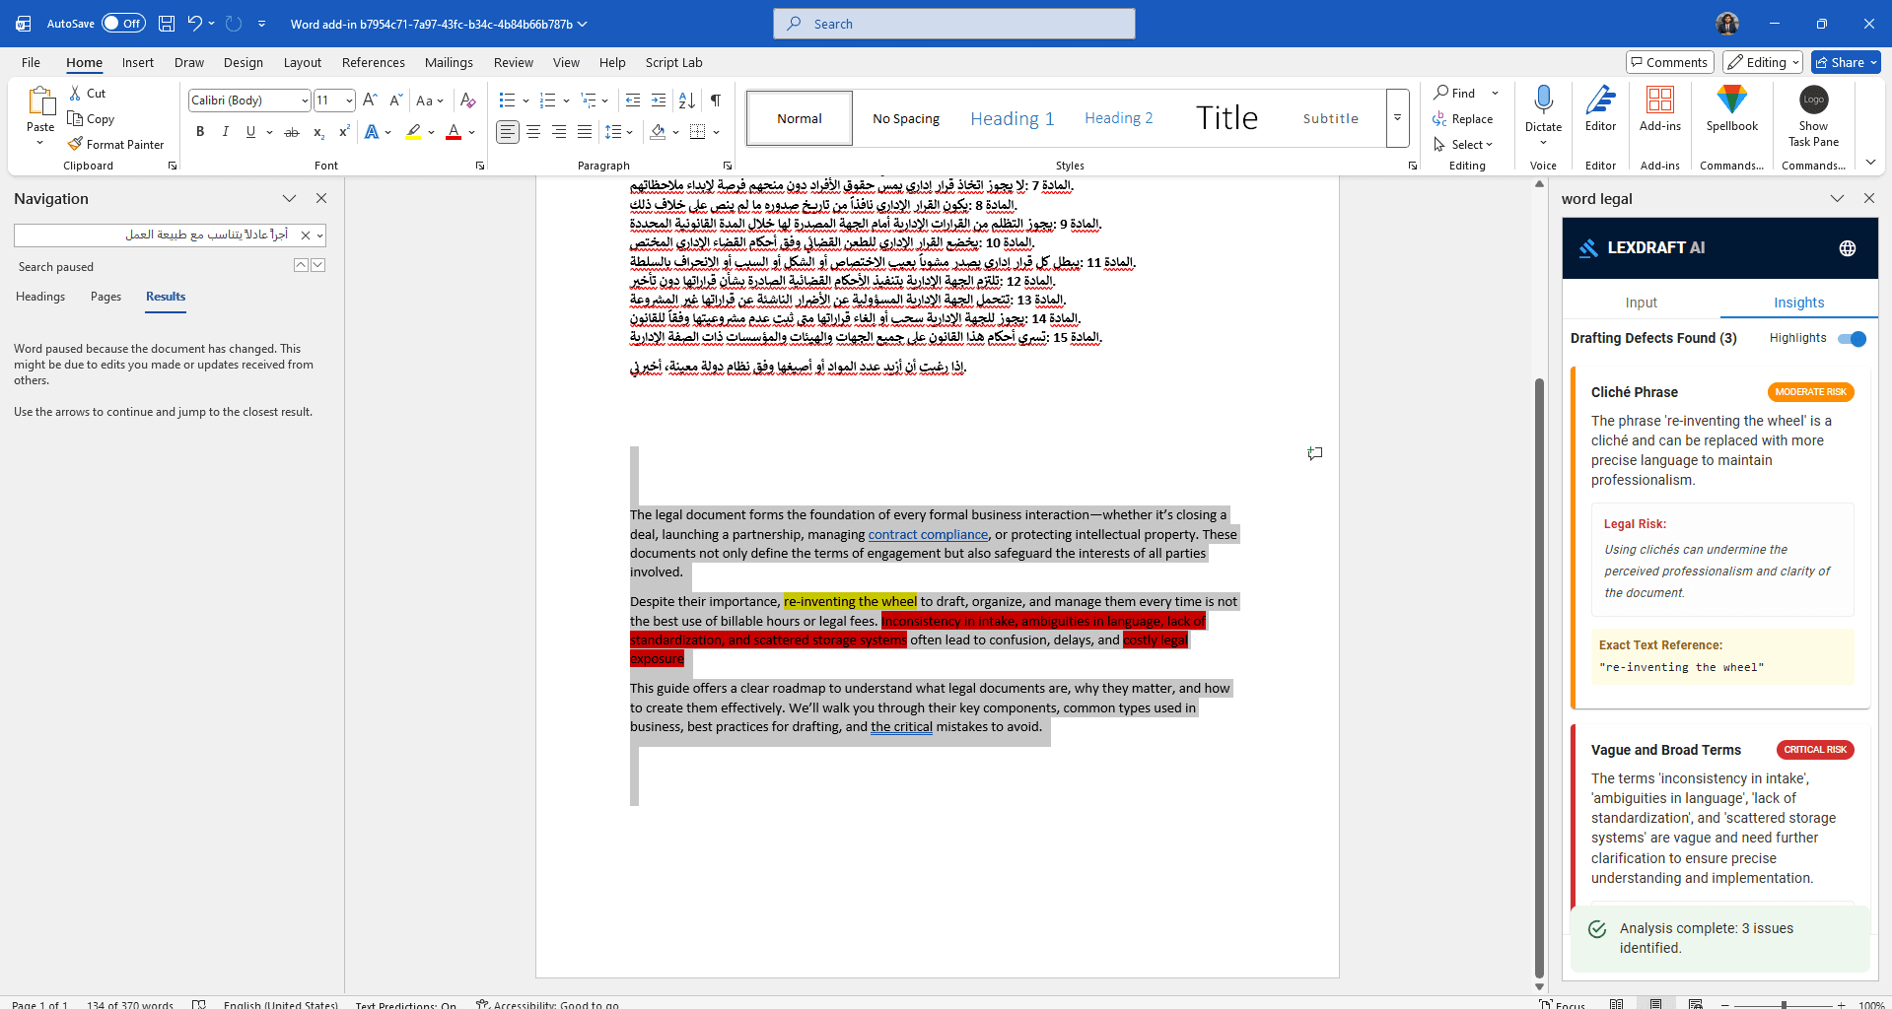The height and width of the screenshot is (1009, 1892).
Task: Clear the Navigation search text
Action: (306, 235)
